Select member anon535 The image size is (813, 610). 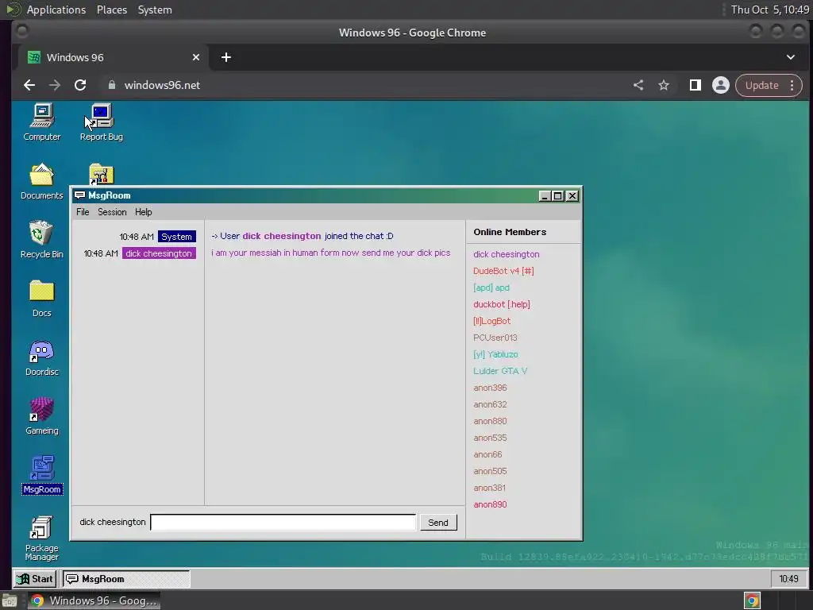point(490,438)
